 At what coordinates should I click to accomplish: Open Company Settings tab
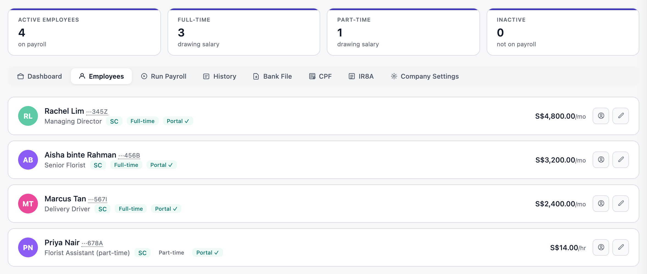[425, 76]
